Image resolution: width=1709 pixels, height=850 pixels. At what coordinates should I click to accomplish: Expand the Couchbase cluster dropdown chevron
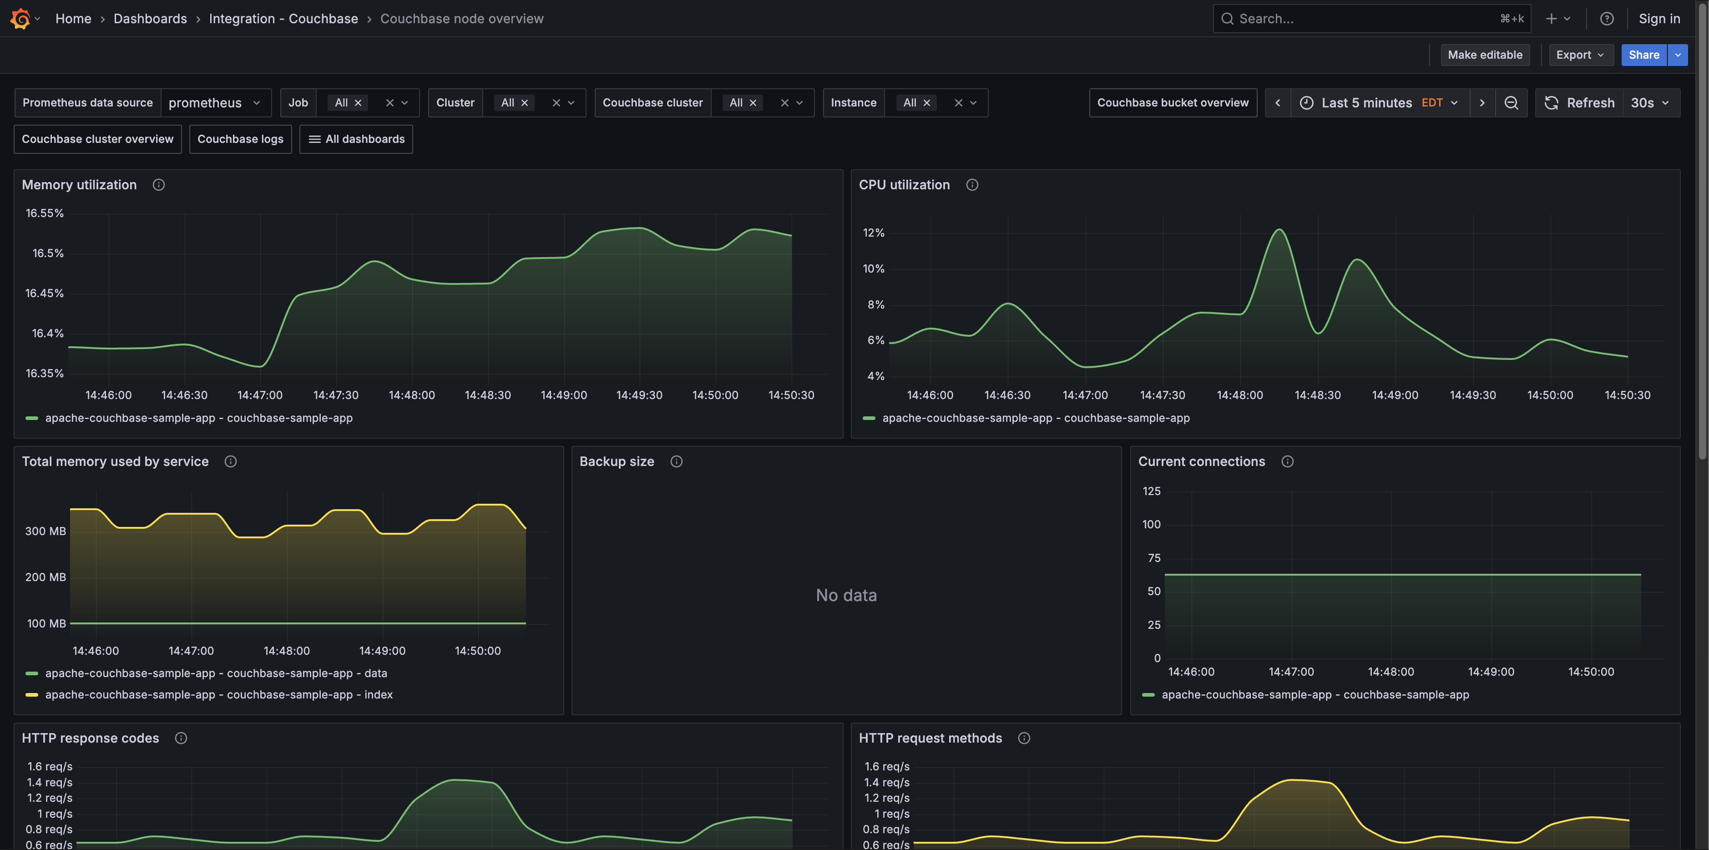pos(799,103)
